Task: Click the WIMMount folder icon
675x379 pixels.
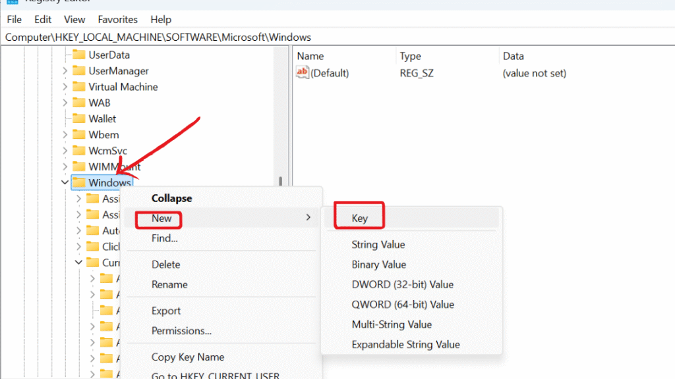Action: tap(79, 166)
